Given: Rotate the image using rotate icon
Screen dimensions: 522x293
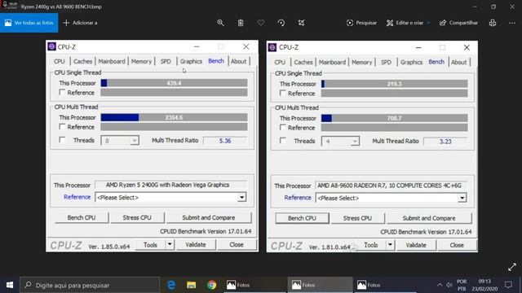Looking at the screenshot, I should click(x=281, y=23).
